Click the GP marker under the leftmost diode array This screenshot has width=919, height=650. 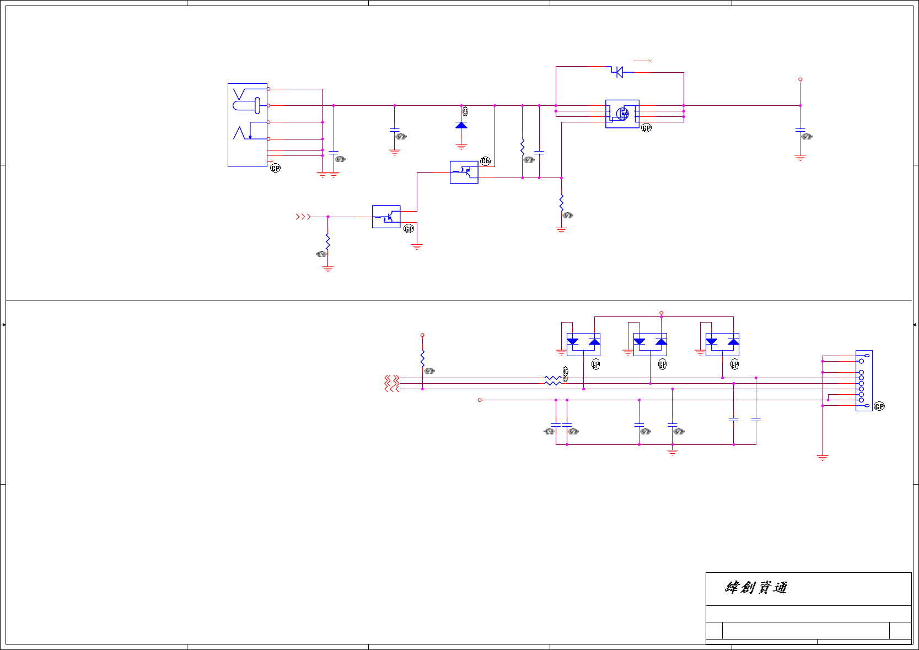[x=595, y=364]
